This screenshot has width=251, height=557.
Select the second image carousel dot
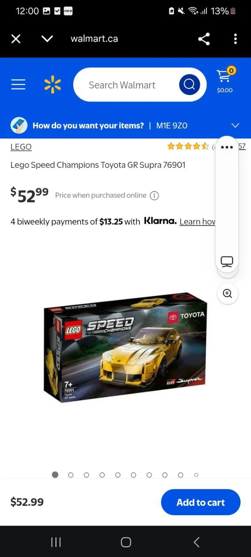coord(70,475)
